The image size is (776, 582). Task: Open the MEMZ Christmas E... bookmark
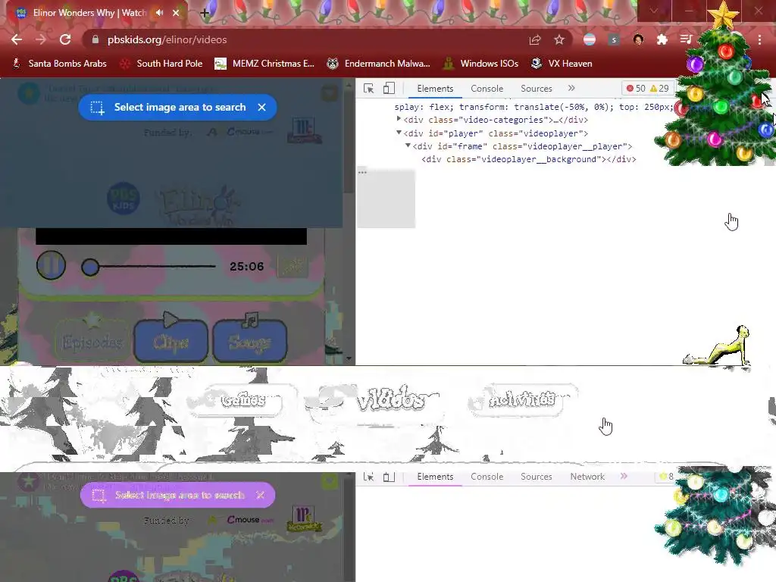(x=264, y=64)
